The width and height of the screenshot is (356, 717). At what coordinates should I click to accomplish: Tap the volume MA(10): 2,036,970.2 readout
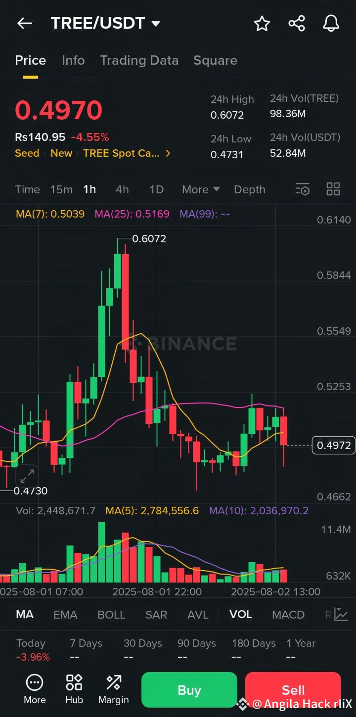click(259, 510)
